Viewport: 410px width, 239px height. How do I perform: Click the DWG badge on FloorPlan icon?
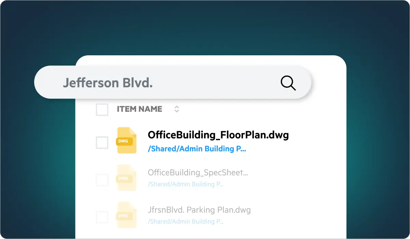click(123, 141)
